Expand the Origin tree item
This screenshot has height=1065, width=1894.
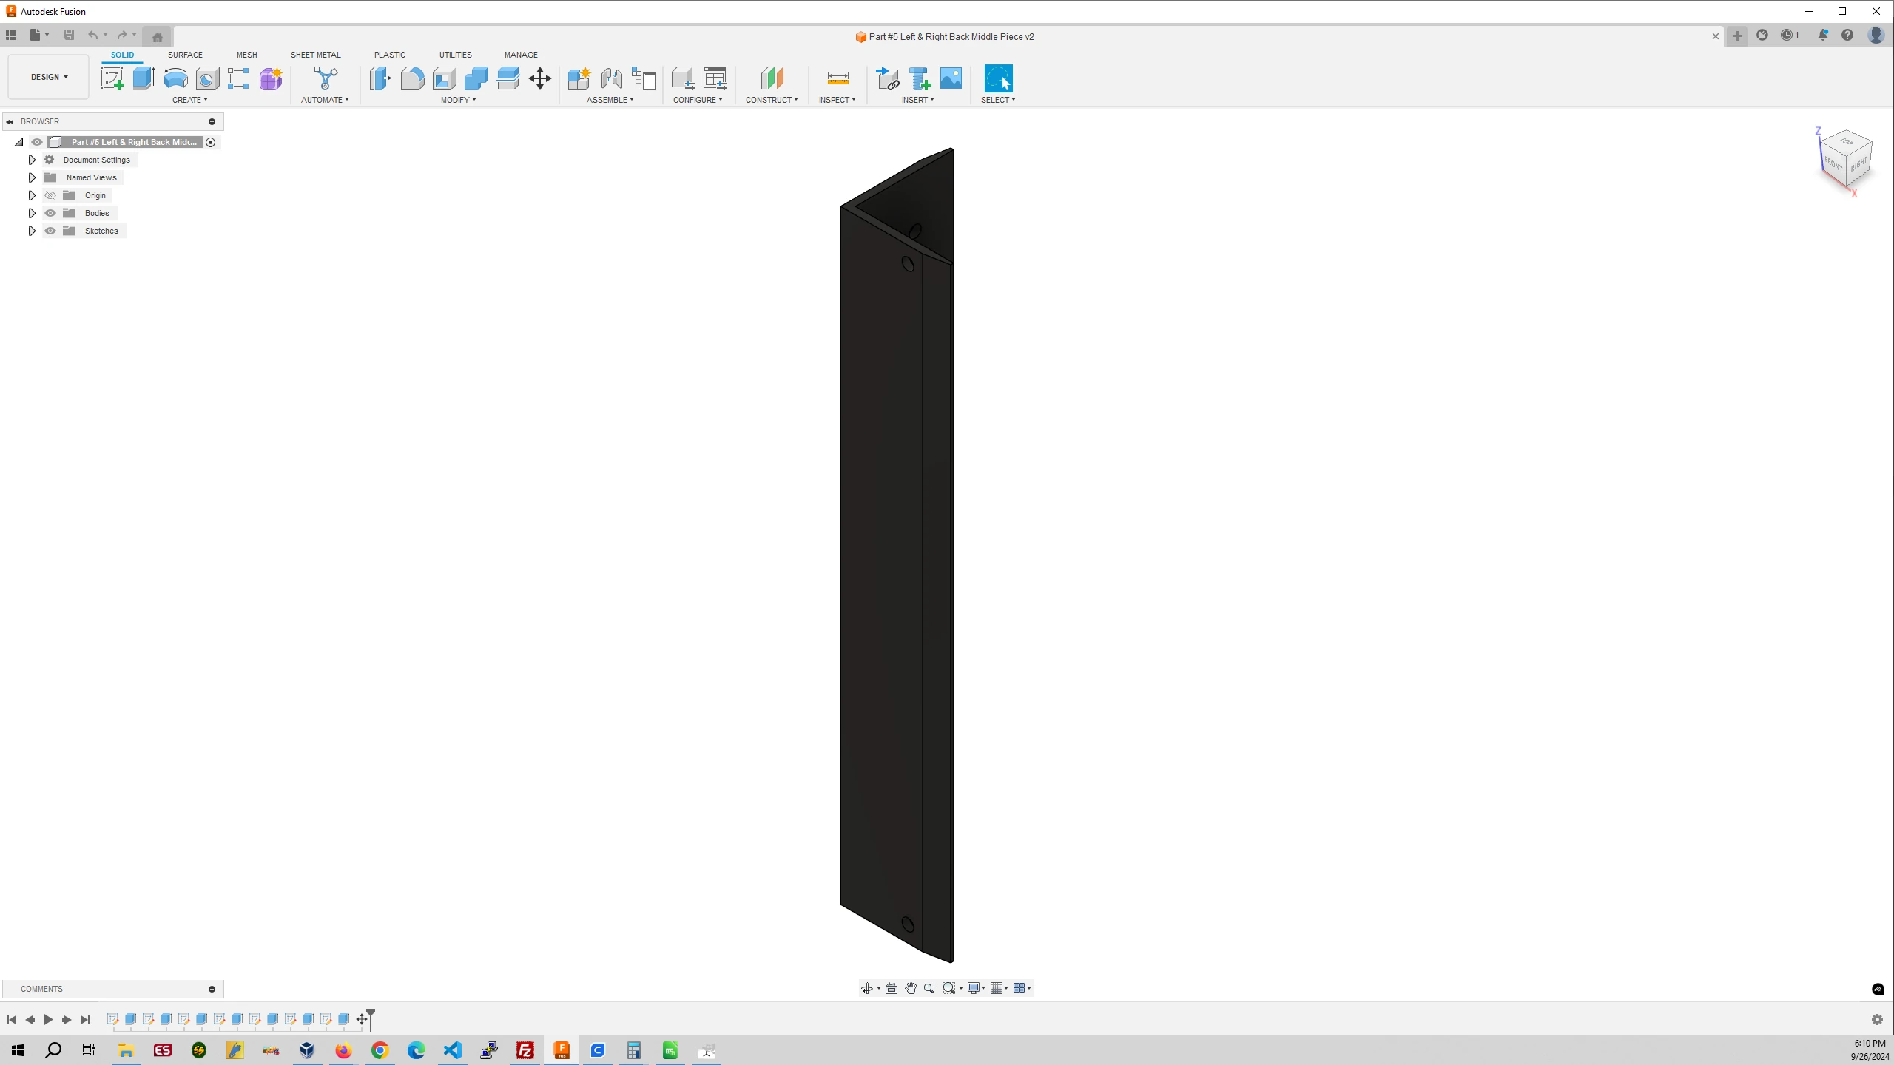pyautogui.click(x=31, y=195)
